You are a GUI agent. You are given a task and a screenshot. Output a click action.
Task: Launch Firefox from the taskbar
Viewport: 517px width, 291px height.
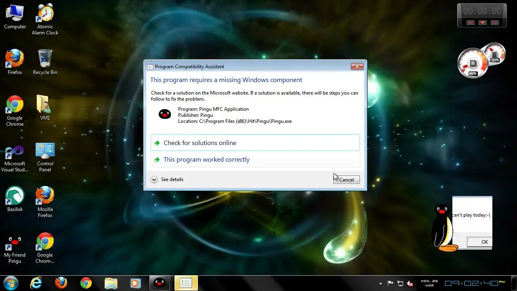(61, 283)
